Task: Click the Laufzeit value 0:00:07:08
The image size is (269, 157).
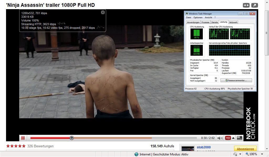Action: (x=246, y=71)
